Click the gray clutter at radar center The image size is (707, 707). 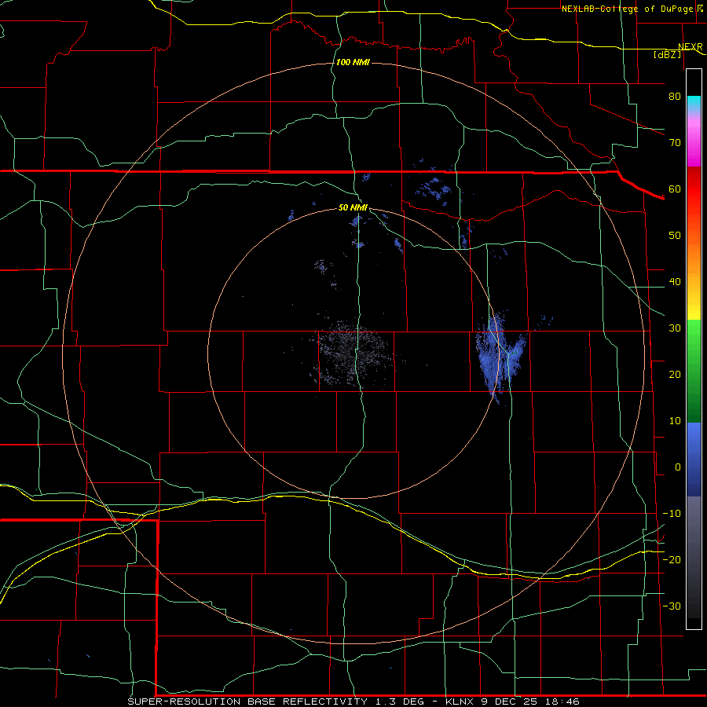click(x=352, y=354)
